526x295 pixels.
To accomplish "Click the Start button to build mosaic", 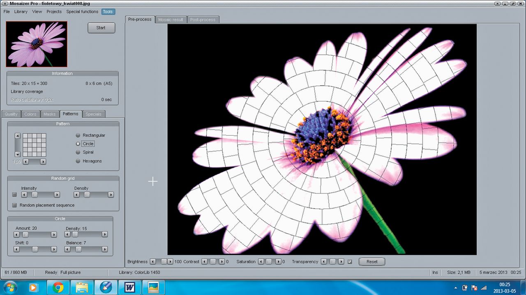I will pyautogui.click(x=101, y=28).
